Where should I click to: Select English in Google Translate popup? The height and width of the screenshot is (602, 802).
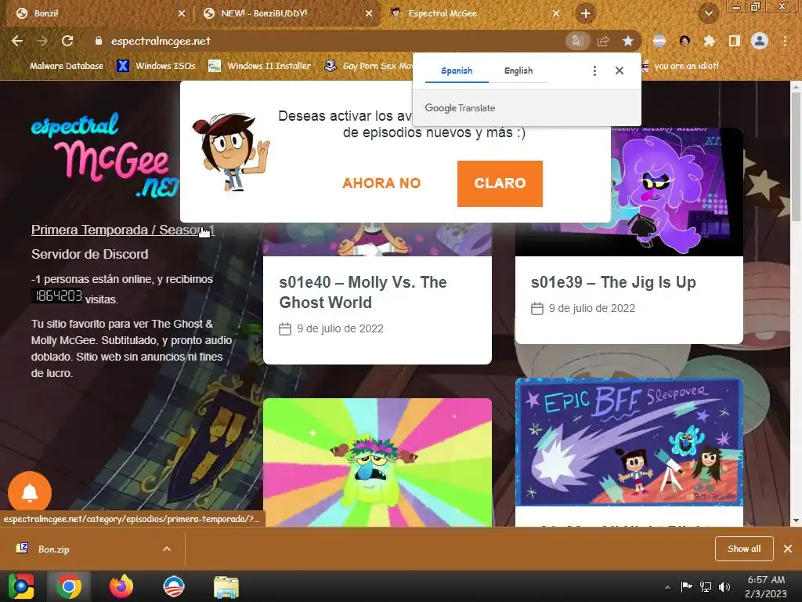point(518,71)
